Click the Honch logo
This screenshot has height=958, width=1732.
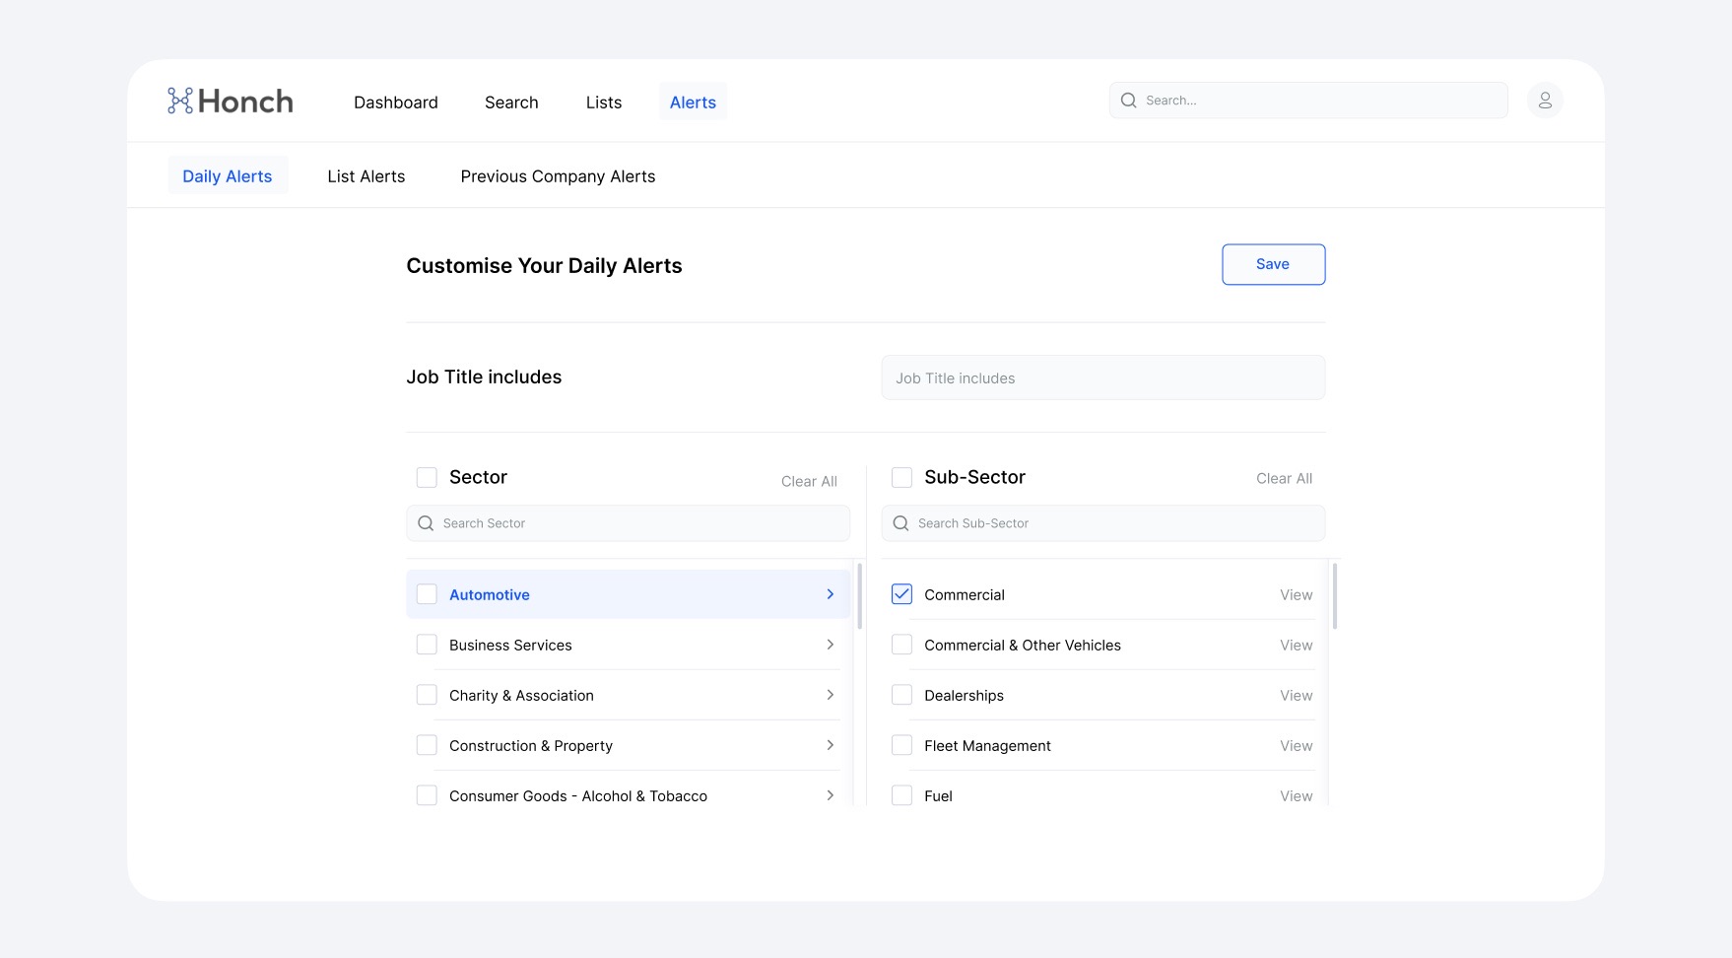click(x=231, y=101)
